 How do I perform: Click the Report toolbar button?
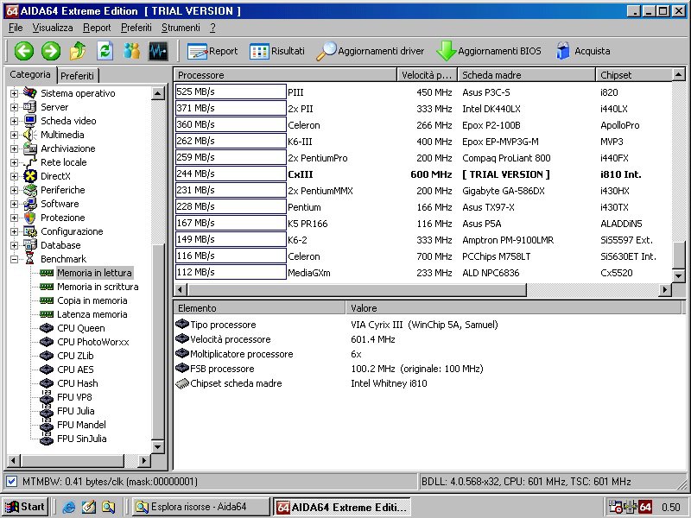tap(212, 51)
